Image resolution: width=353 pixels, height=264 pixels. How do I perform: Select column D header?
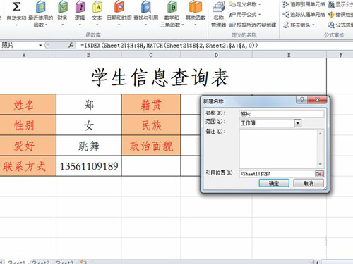click(x=216, y=55)
